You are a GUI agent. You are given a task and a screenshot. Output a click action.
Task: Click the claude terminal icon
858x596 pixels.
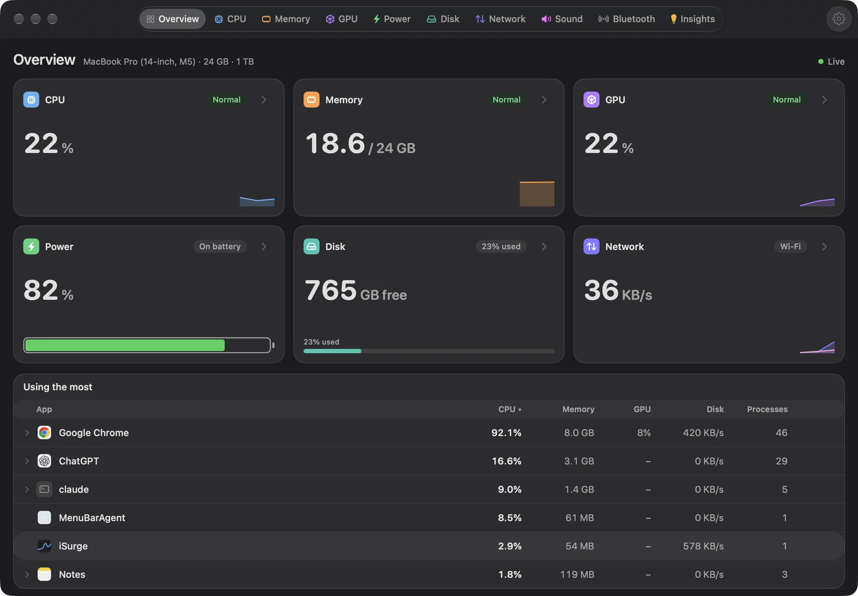44,489
